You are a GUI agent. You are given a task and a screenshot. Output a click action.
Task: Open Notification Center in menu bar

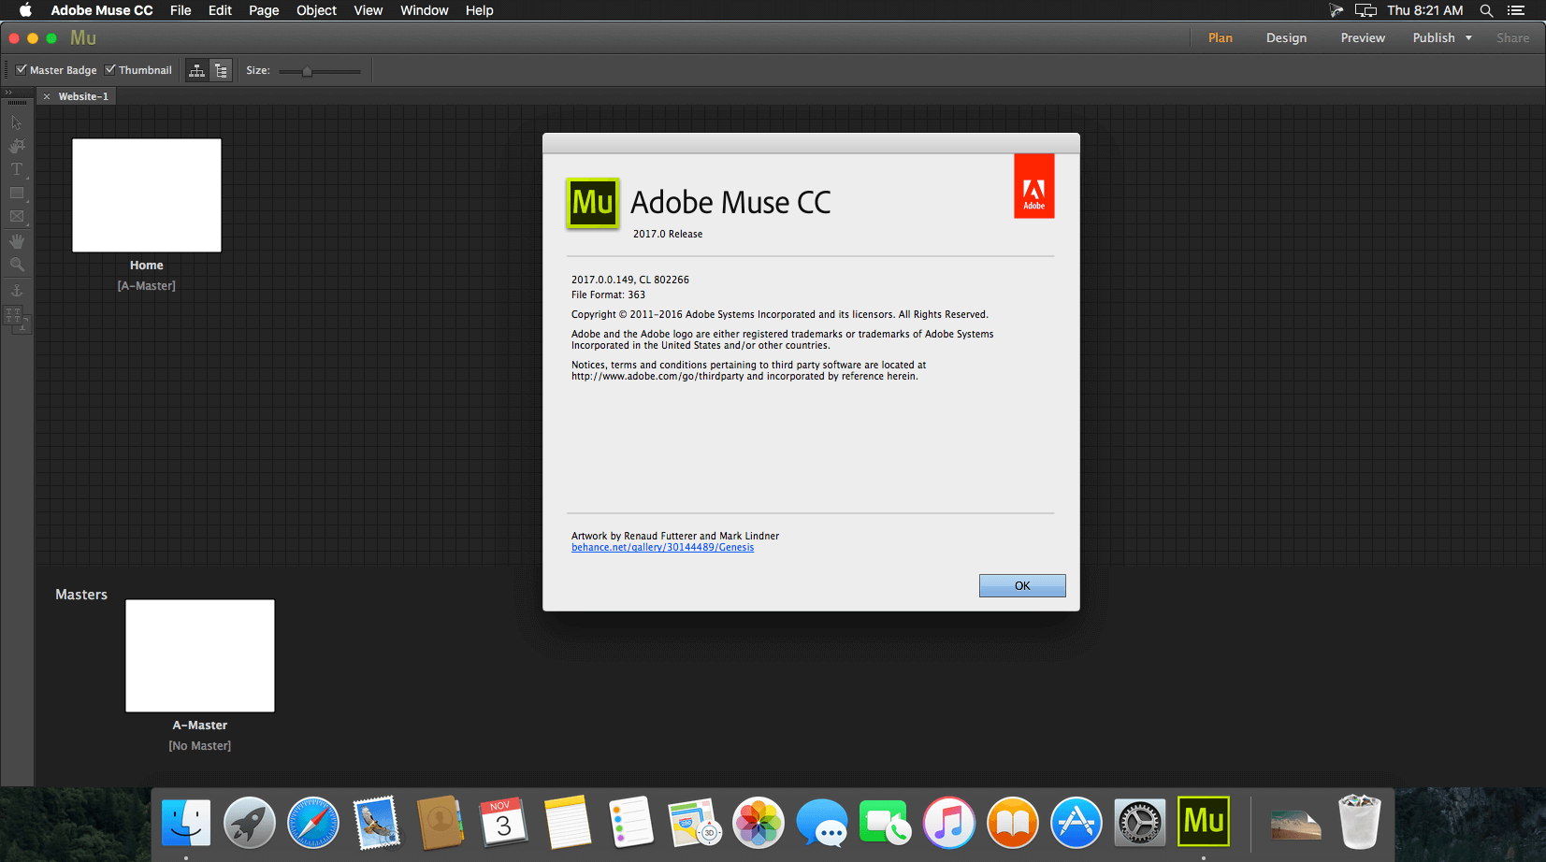point(1516,10)
